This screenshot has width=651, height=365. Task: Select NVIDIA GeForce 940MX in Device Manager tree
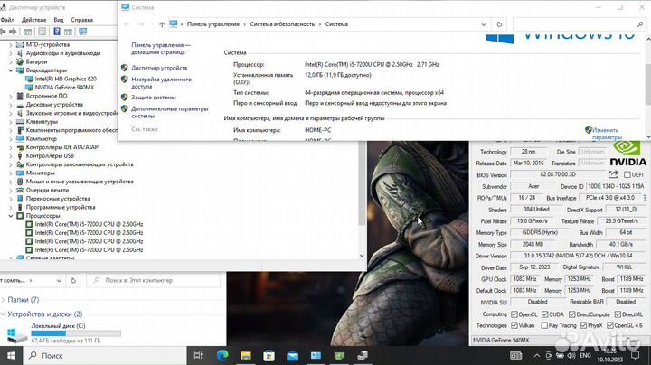click(64, 88)
